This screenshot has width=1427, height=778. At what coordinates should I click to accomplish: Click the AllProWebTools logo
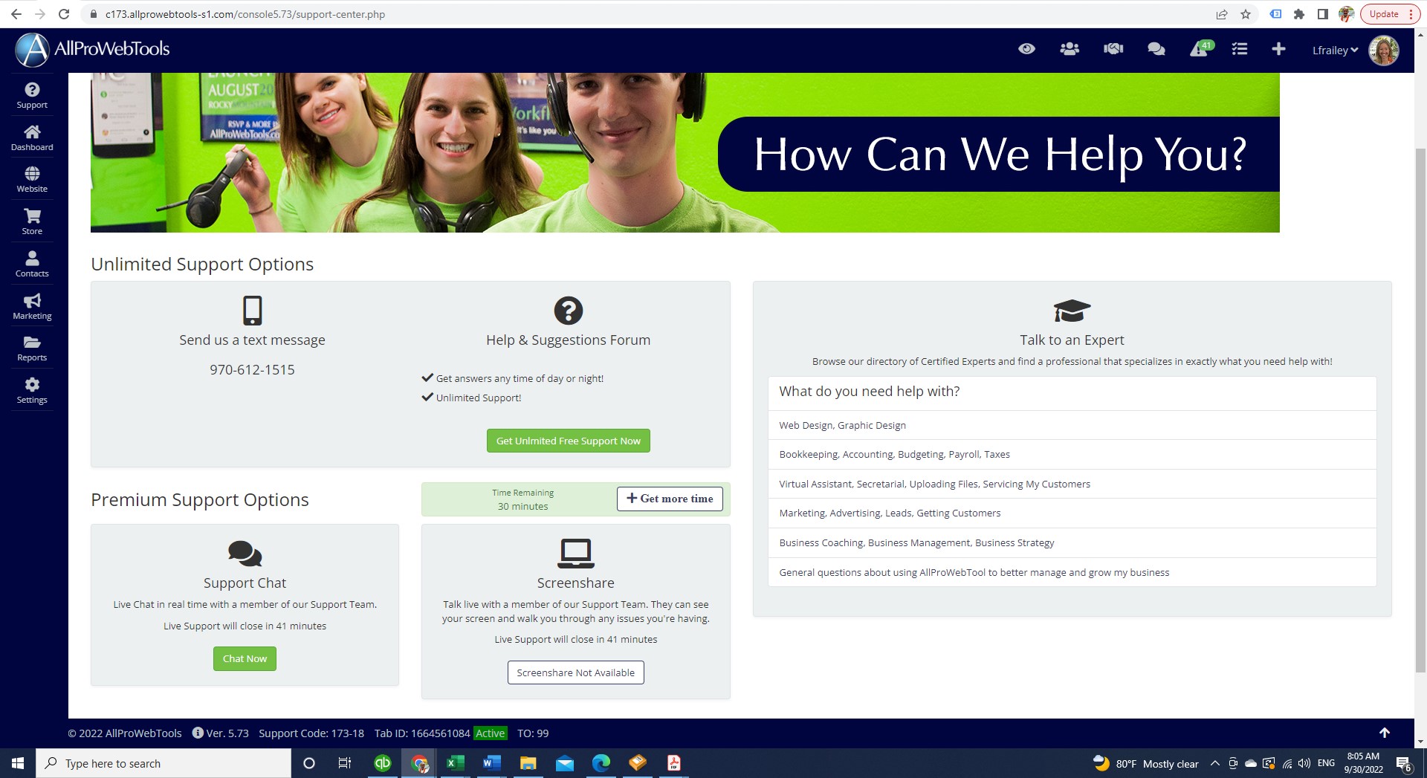tap(93, 50)
